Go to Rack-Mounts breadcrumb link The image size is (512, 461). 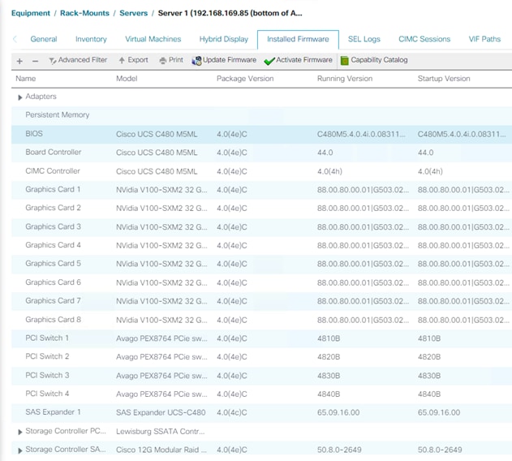click(x=84, y=14)
